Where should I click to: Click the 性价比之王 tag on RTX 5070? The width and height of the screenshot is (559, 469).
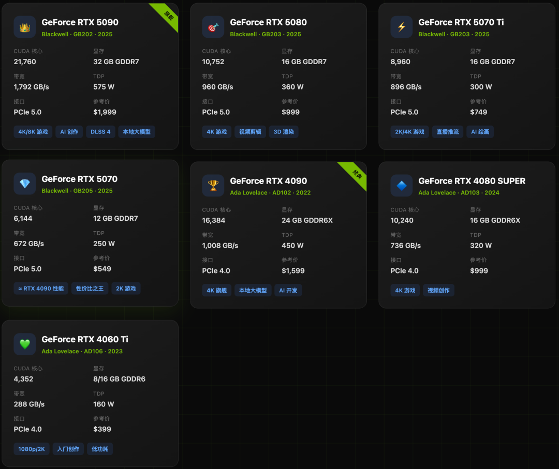[x=90, y=289]
